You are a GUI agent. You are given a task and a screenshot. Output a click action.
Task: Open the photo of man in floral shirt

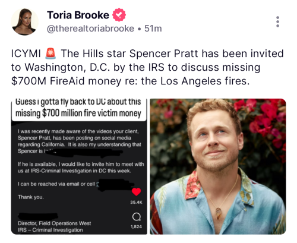218,166
